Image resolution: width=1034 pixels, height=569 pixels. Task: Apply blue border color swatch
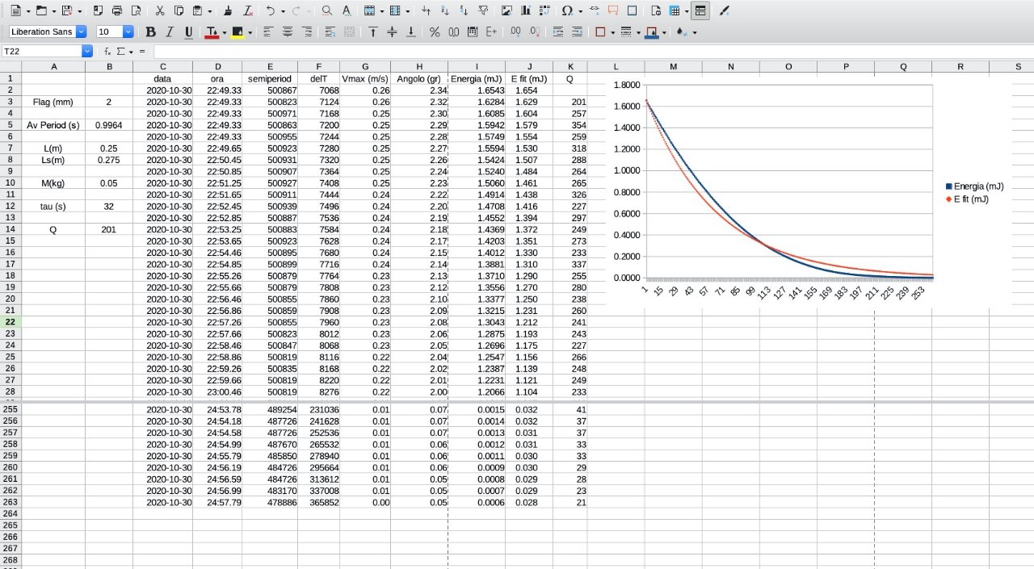652,32
